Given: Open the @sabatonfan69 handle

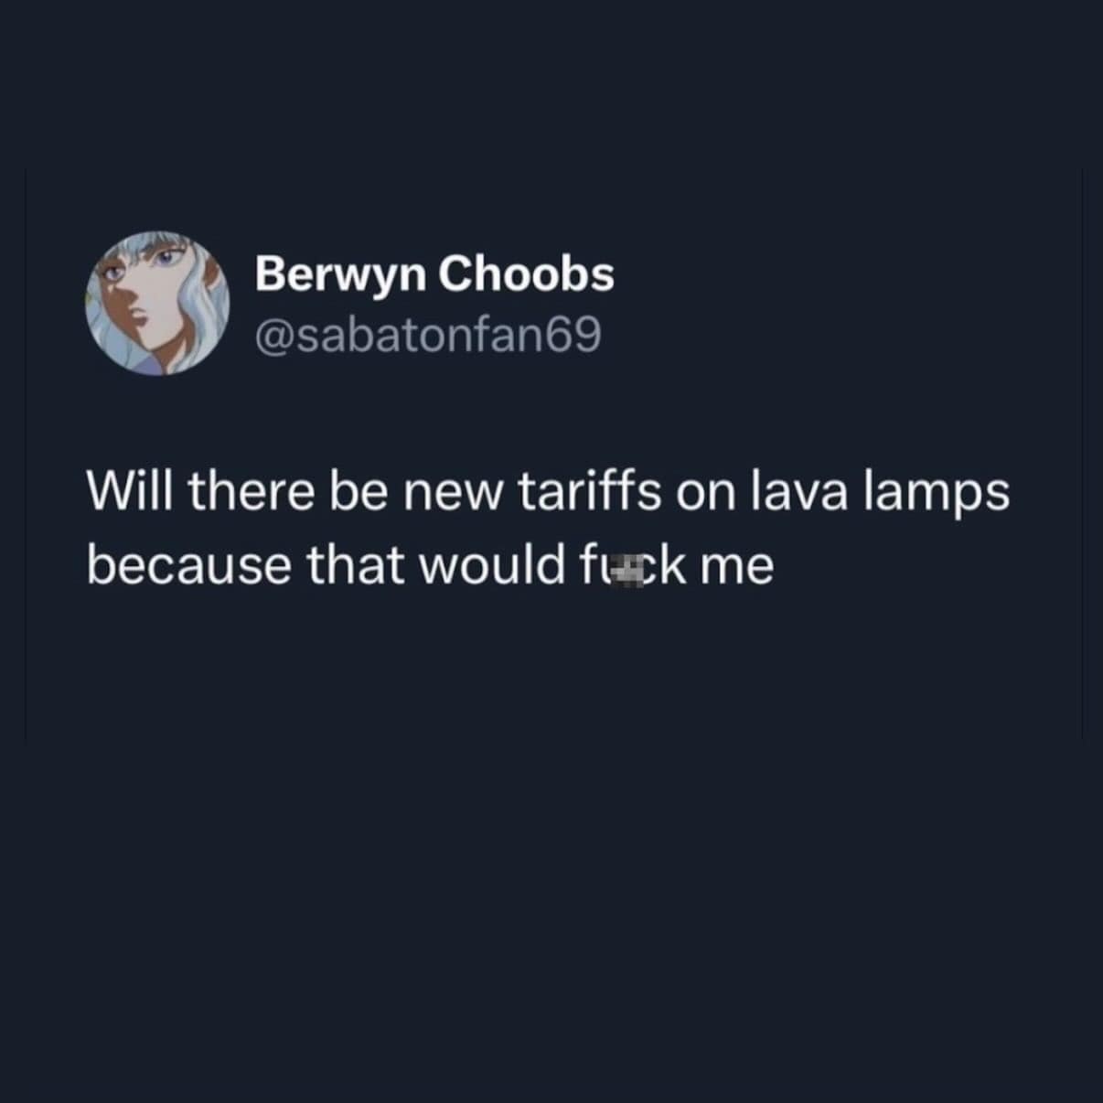Looking at the screenshot, I should click(428, 335).
